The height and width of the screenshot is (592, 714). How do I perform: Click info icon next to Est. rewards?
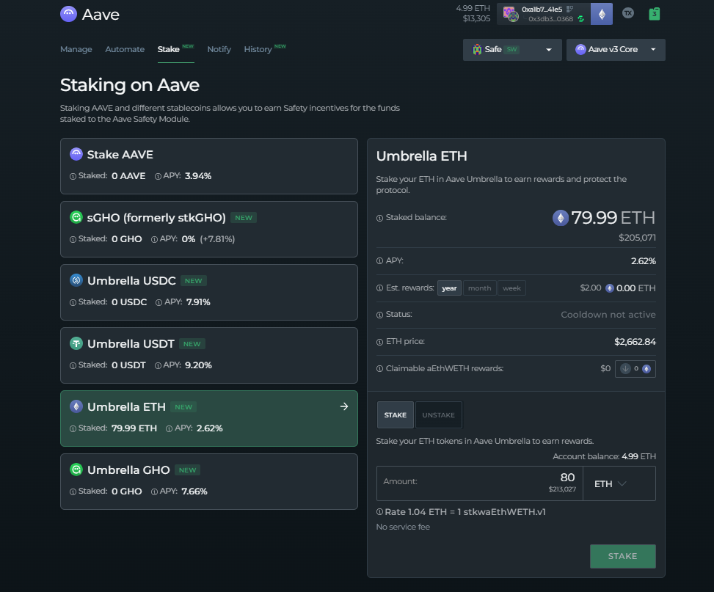point(379,288)
